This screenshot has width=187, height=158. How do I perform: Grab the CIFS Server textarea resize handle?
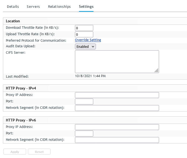point(157,70)
